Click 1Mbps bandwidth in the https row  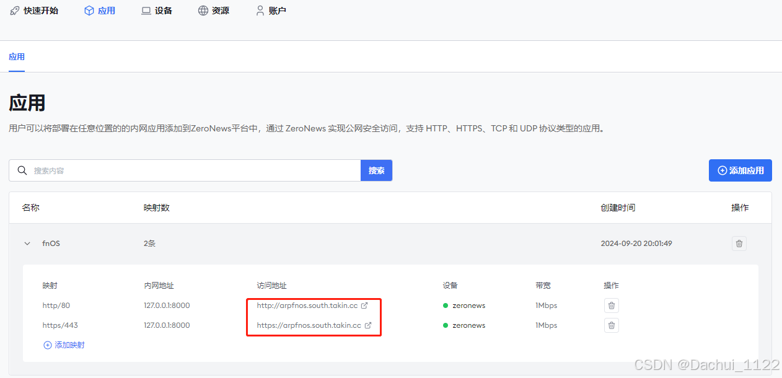(547, 325)
